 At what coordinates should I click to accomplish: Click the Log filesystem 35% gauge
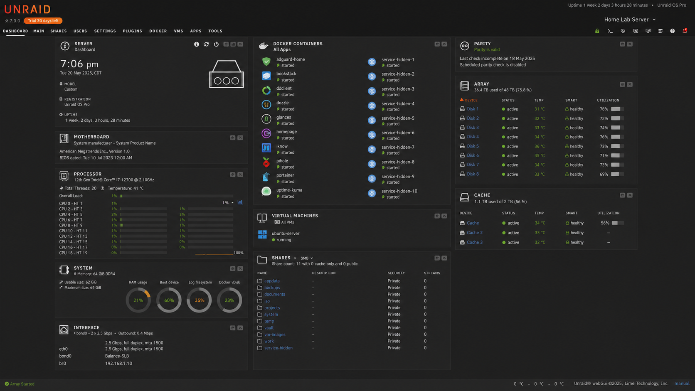tap(199, 300)
